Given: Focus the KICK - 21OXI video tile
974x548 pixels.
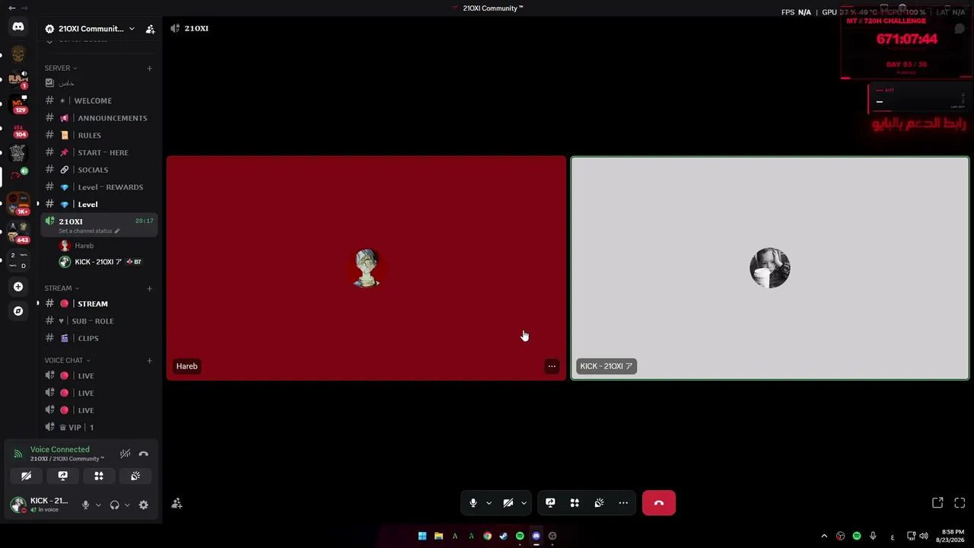Looking at the screenshot, I should (x=770, y=268).
